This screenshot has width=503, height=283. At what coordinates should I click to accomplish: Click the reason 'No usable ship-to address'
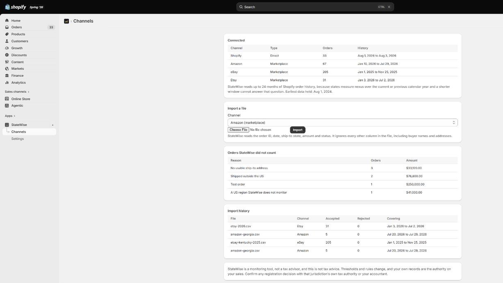(249, 168)
